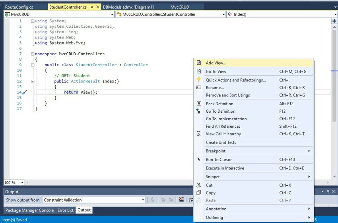Collapse the StudentController class block
The height and width of the screenshot is (223, 338).
pyautogui.click(x=33, y=65)
